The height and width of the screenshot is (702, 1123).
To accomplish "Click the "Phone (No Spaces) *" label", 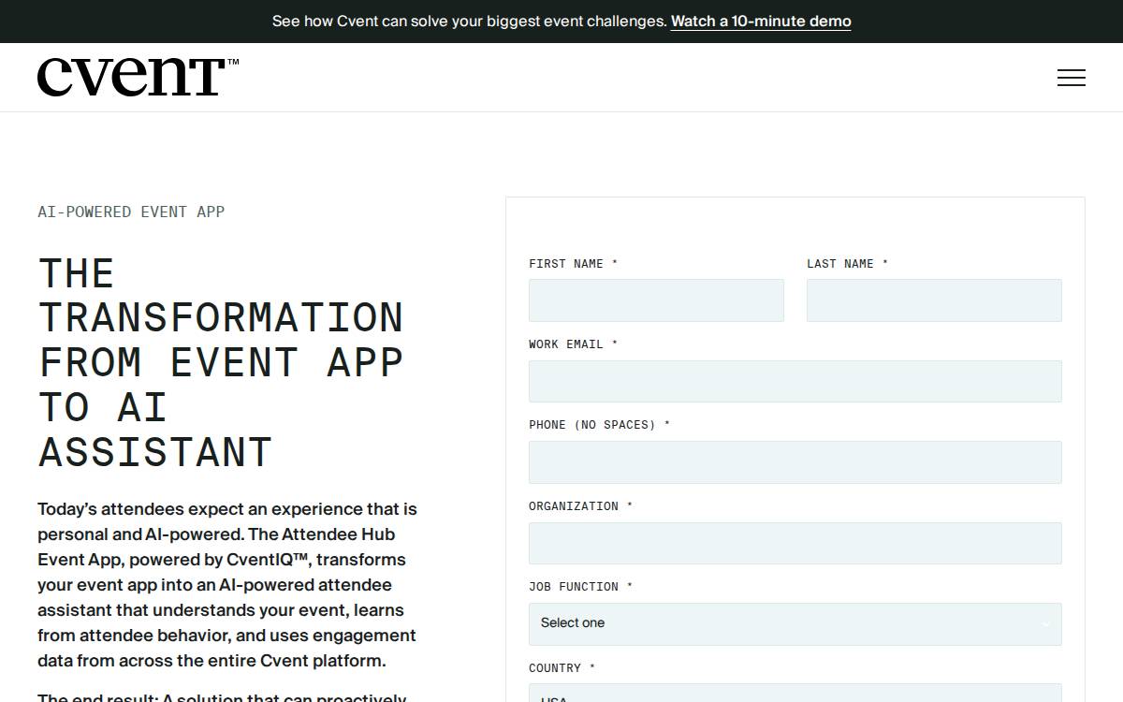I will (x=600, y=425).
